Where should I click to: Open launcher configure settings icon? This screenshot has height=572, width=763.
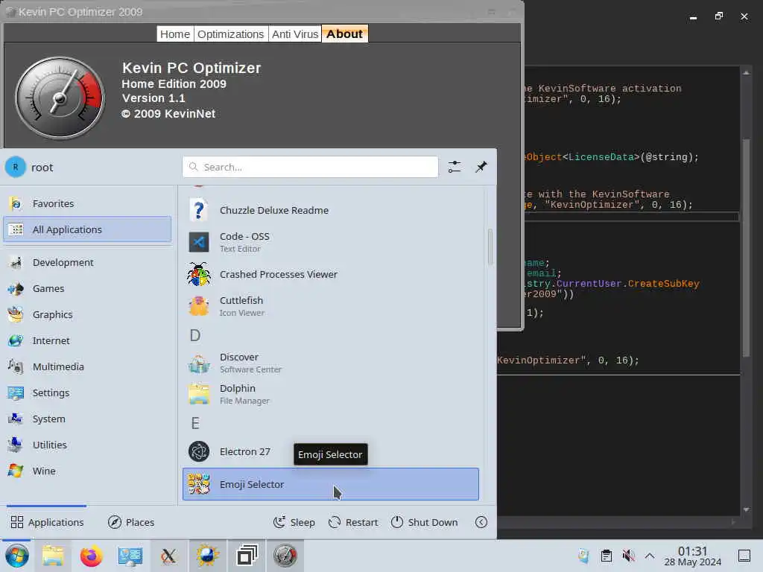[x=455, y=167]
